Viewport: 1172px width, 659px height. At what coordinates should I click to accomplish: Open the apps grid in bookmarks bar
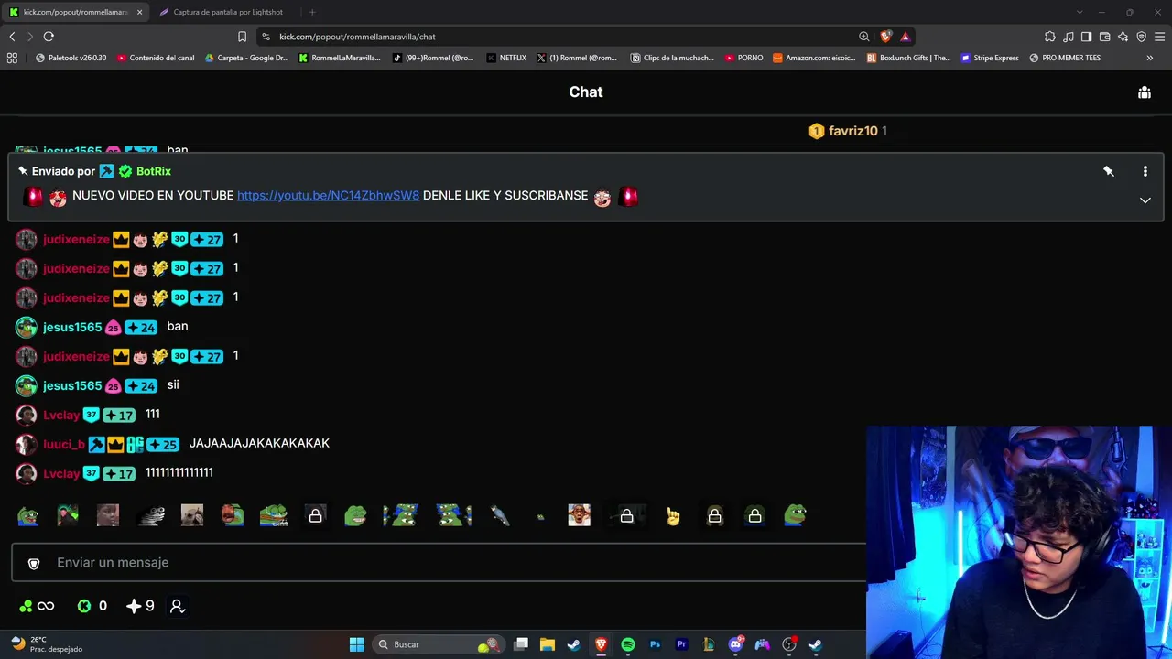coord(12,58)
